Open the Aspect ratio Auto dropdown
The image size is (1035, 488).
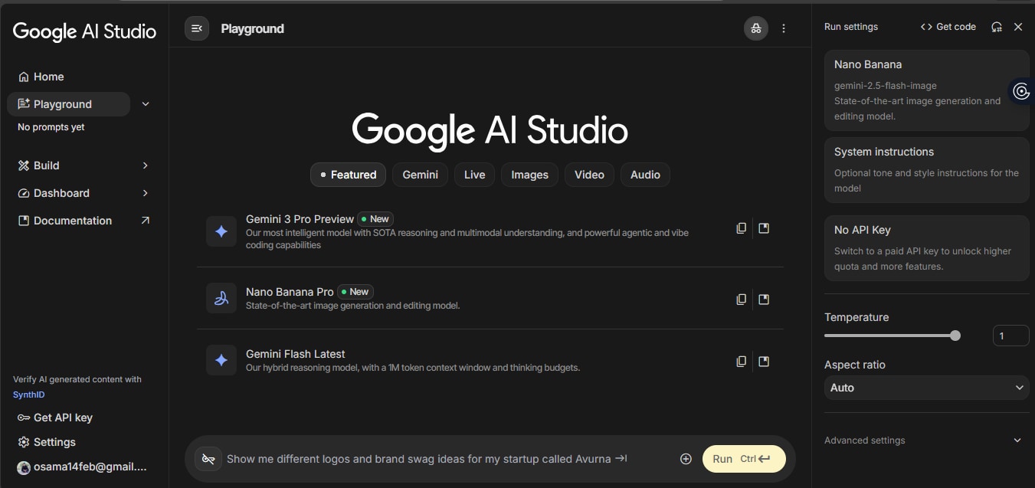926,388
